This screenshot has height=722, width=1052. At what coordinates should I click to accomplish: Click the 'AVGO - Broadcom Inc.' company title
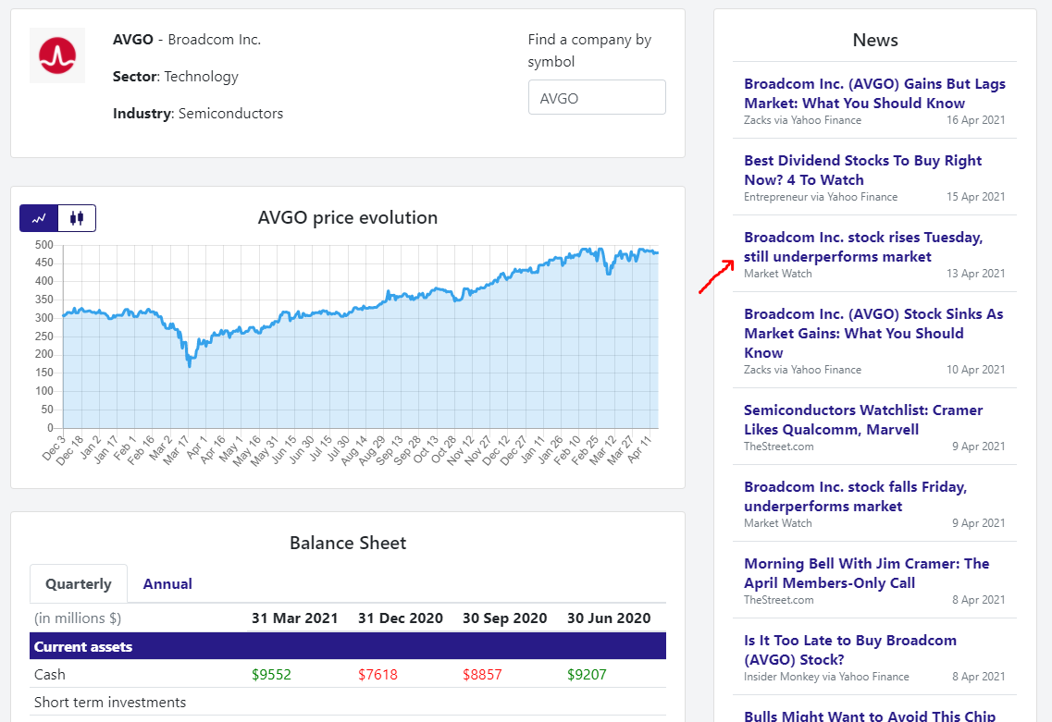187,40
